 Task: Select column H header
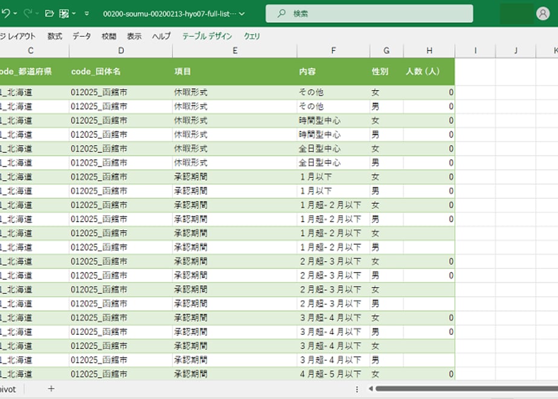[429, 51]
